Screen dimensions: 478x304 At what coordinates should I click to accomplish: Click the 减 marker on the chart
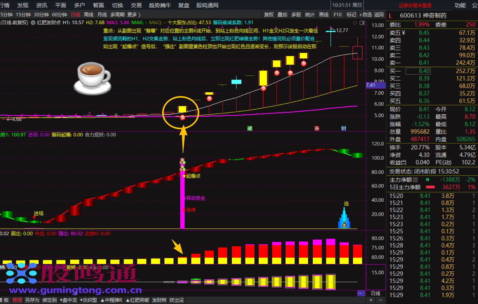(x=250, y=128)
